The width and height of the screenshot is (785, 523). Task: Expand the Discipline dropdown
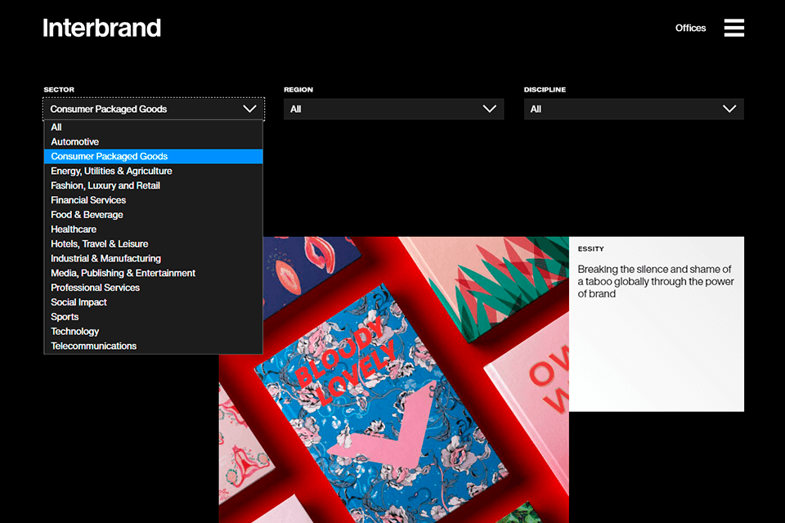click(x=634, y=110)
